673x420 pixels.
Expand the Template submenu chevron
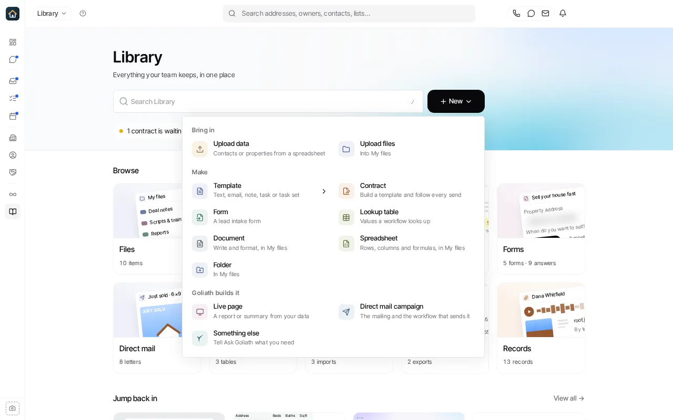pyautogui.click(x=324, y=191)
